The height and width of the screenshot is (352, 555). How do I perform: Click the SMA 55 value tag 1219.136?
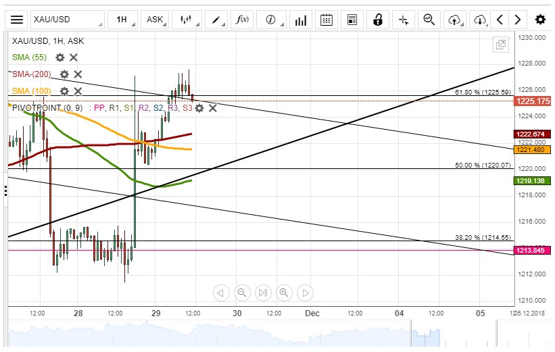point(532,181)
